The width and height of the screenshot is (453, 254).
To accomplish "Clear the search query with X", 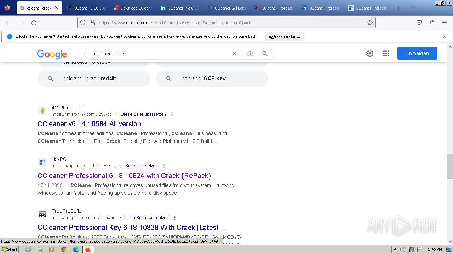I will 234,54.
